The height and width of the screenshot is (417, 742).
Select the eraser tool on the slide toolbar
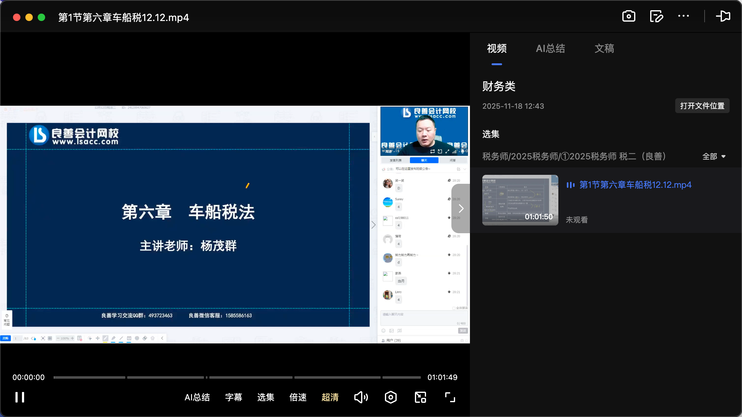tap(145, 338)
